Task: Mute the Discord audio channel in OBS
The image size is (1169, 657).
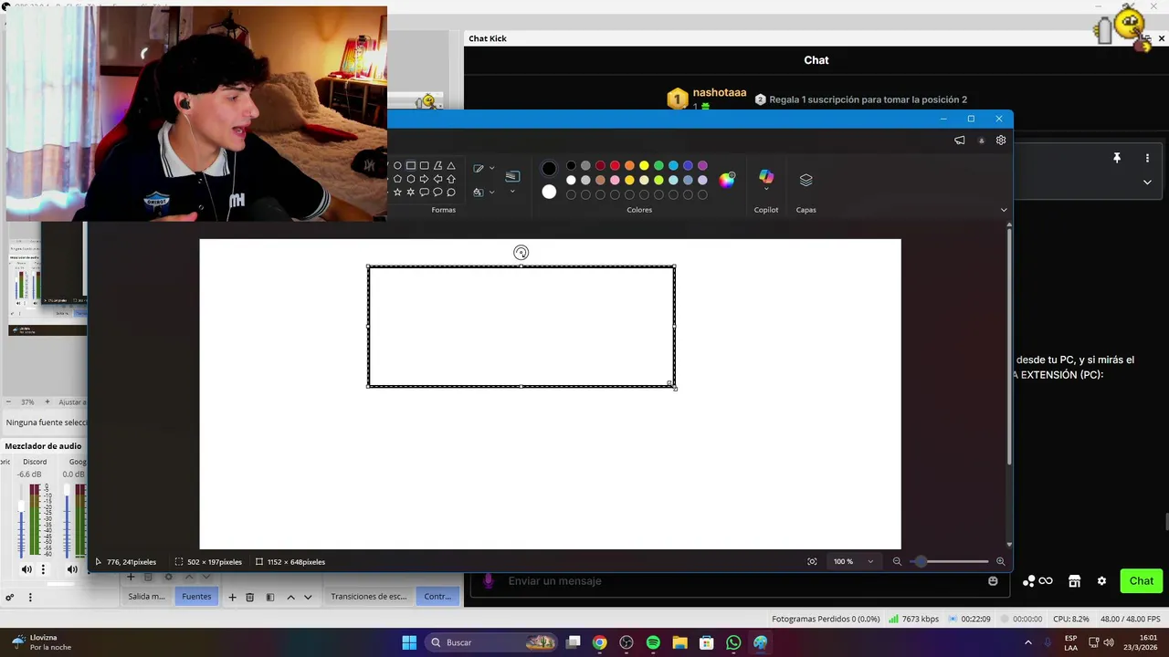Action: pyautogui.click(x=26, y=569)
